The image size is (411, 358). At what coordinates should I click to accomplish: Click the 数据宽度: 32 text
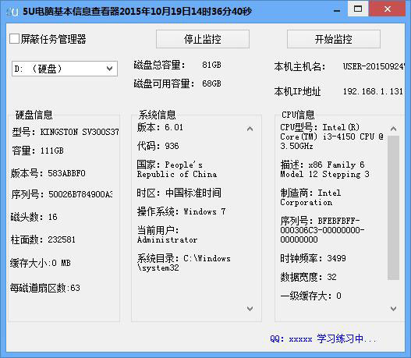click(308, 277)
